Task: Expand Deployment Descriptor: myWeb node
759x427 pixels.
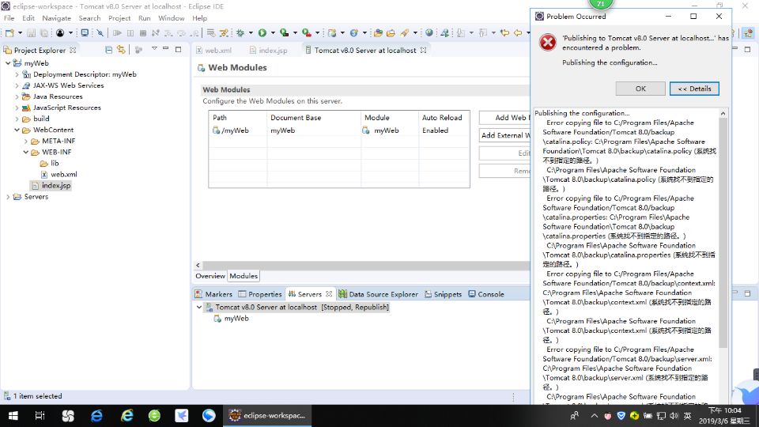Action: pyautogui.click(x=17, y=74)
